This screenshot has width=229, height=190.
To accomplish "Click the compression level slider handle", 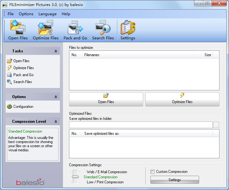I will [x=75, y=177].
